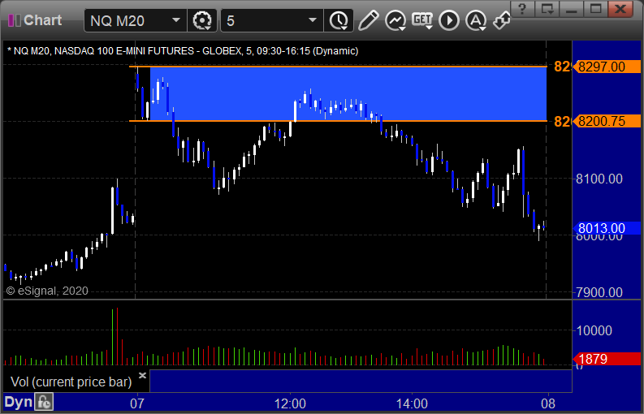Image resolution: width=644 pixels, height=414 pixels.
Task: Click the Chart title menu icon
Action: pyautogui.click(x=15, y=20)
